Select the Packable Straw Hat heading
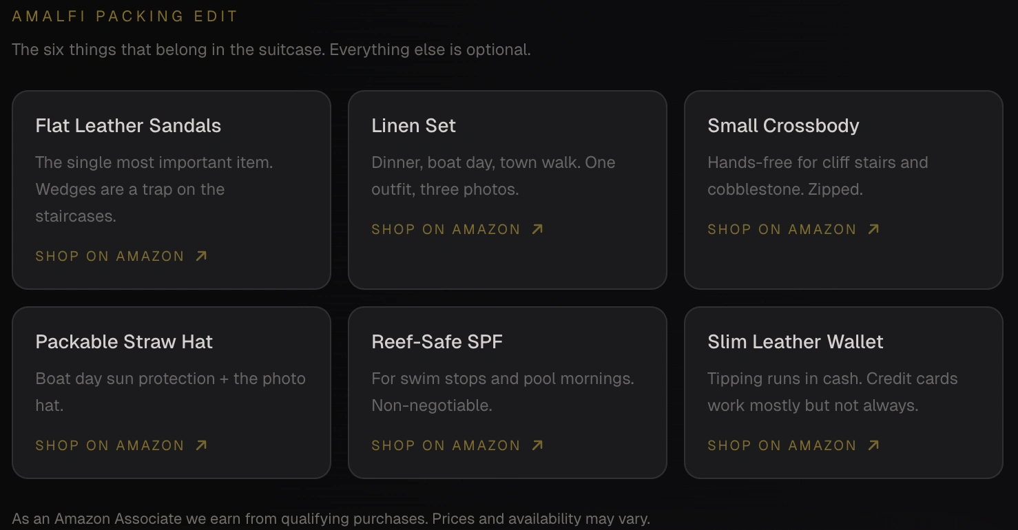 coord(124,342)
